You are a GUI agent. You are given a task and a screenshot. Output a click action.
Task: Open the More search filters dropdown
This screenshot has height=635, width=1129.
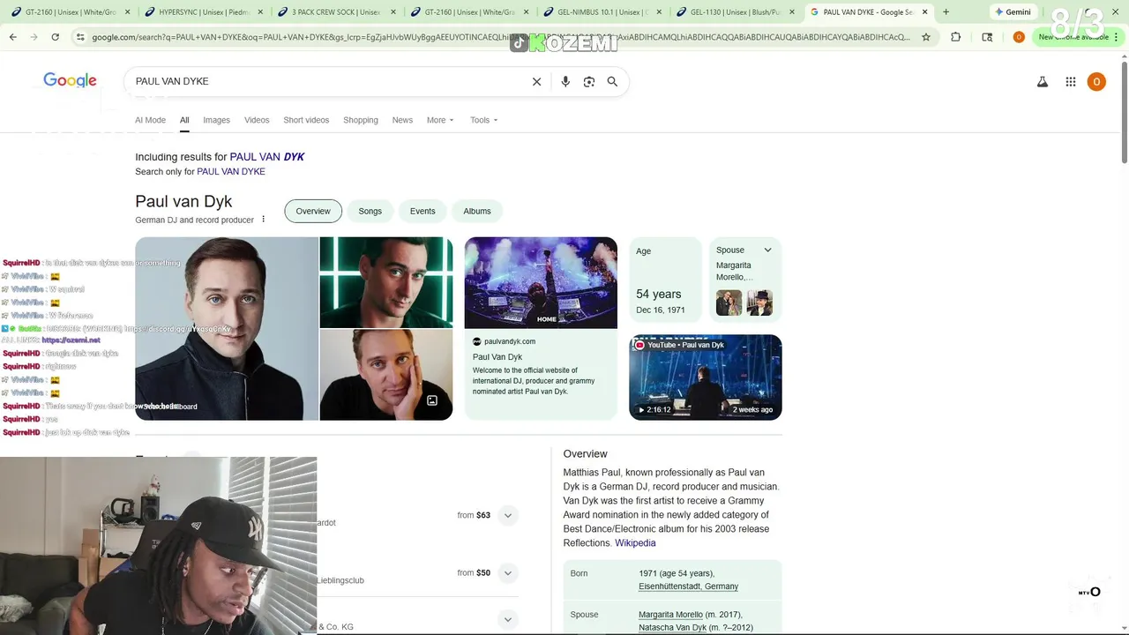click(x=440, y=120)
